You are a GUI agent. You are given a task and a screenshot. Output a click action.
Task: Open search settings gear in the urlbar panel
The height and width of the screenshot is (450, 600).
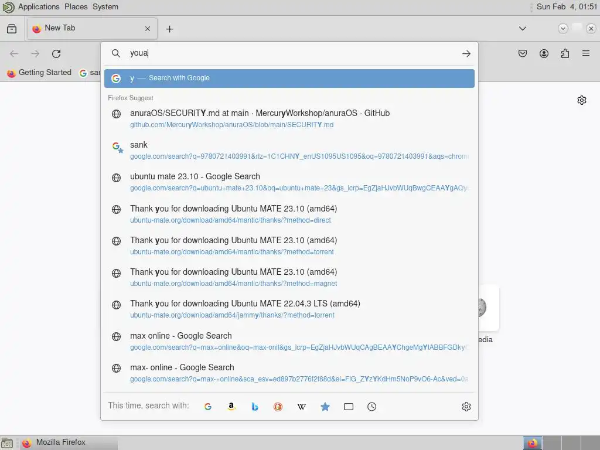(x=466, y=407)
